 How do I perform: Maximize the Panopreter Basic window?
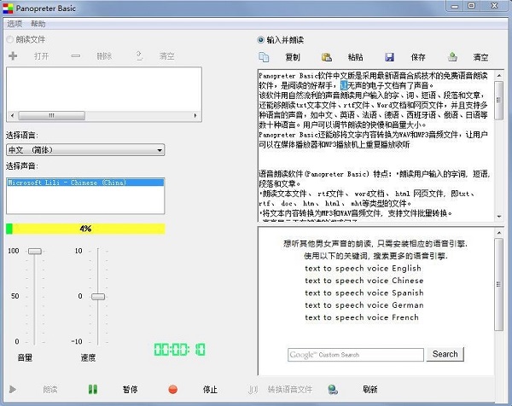[x=472, y=6]
